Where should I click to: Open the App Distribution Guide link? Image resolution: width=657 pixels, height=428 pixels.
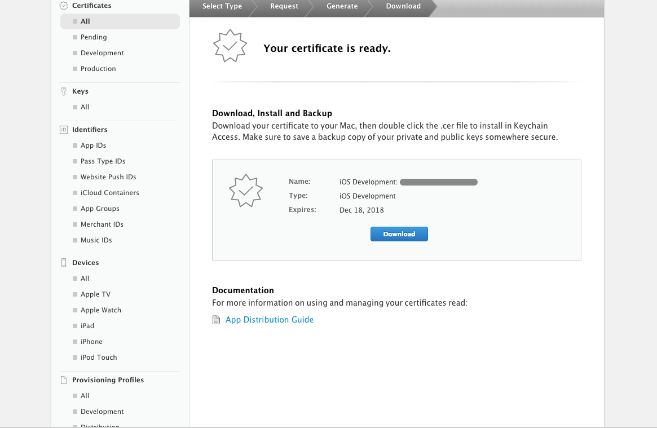tap(269, 320)
